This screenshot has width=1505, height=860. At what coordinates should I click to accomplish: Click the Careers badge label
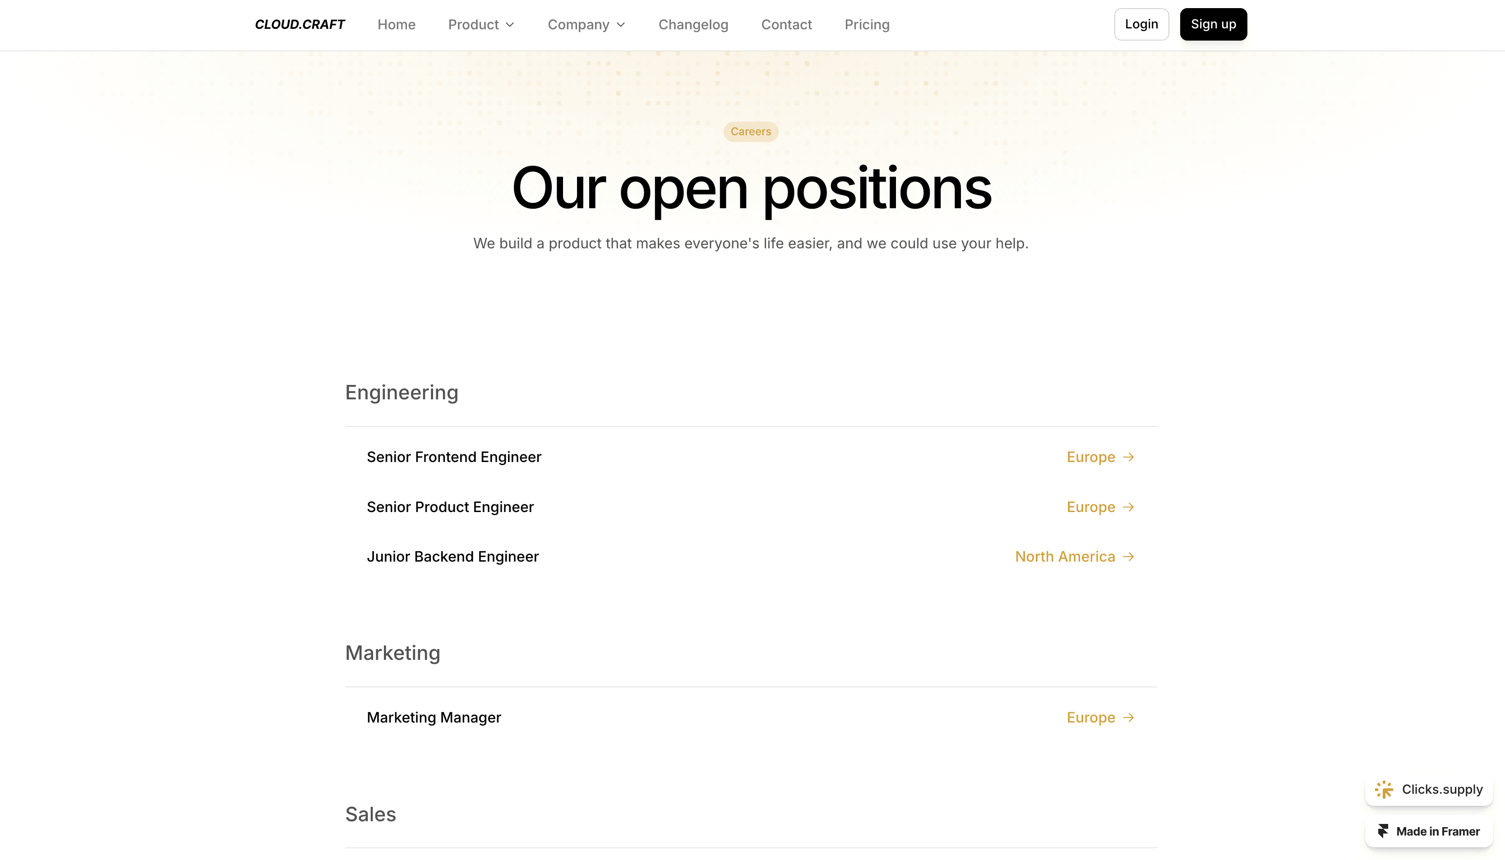pyautogui.click(x=750, y=132)
